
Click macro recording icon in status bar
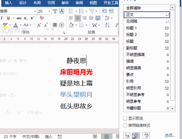point(60,136)
